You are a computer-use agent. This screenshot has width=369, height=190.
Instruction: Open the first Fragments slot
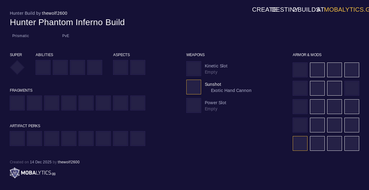pos(17,103)
